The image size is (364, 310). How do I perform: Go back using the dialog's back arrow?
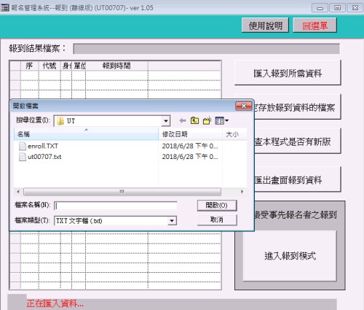click(183, 120)
